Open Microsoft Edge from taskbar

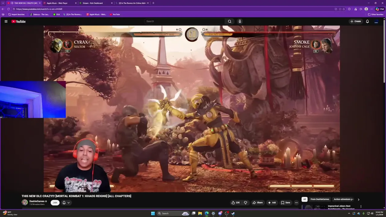(x=207, y=213)
